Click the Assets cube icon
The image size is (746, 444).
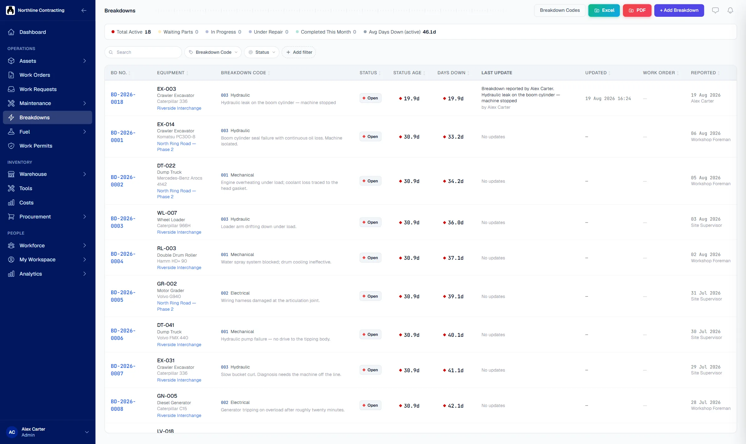[x=11, y=61]
